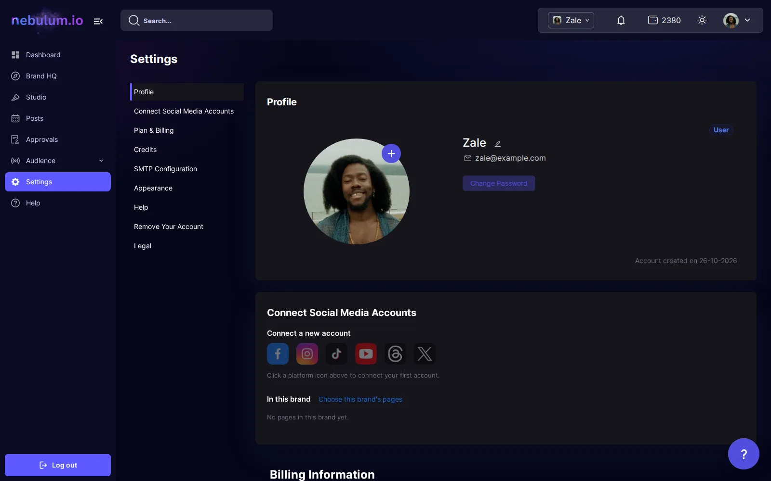Open the notifications bell
Image resolution: width=771 pixels, height=481 pixels.
coord(621,20)
